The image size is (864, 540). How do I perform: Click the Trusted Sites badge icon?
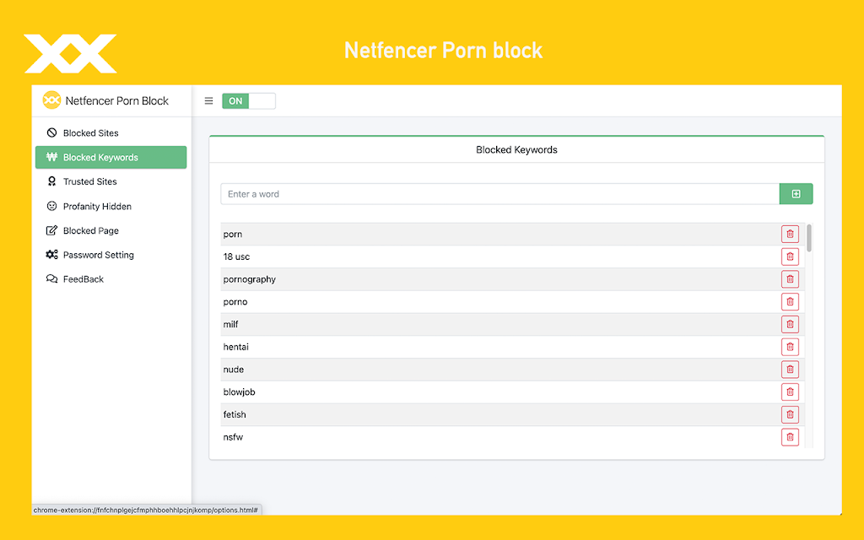coord(51,181)
